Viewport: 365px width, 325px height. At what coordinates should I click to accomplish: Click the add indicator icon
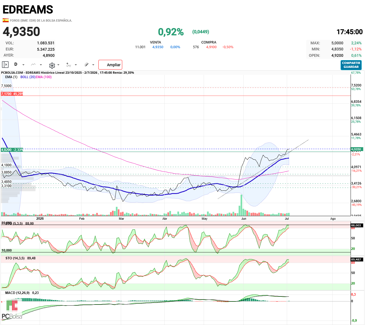tap(69, 65)
